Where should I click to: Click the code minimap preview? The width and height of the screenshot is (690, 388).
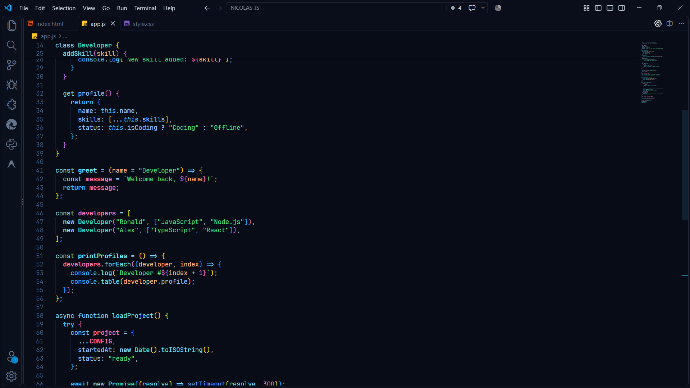[x=653, y=72]
